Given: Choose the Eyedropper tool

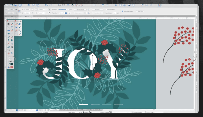Looking at the screenshot, I should click(x=9, y=37).
